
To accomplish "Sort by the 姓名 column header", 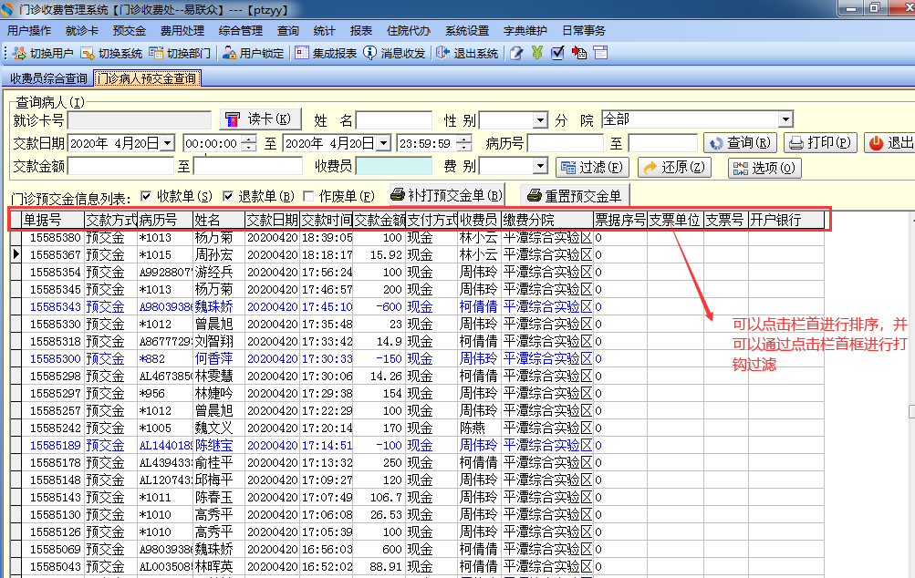I will 218,220.
